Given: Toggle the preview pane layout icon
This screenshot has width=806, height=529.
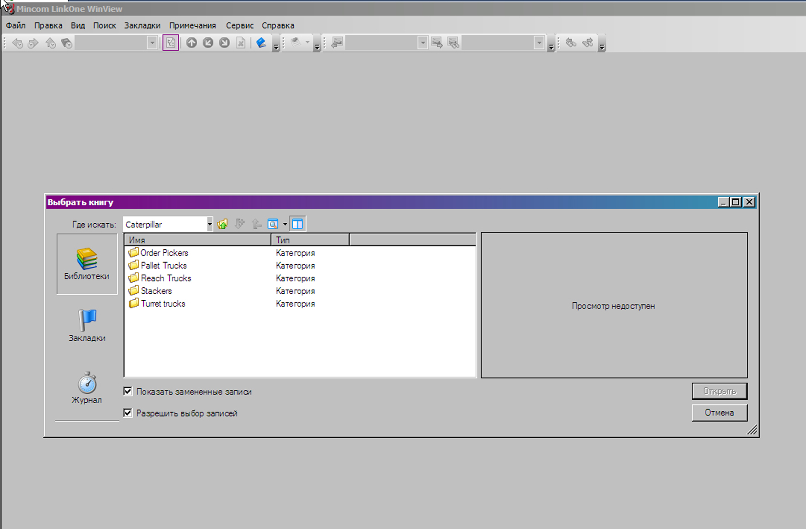Looking at the screenshot, I should 297,225.
